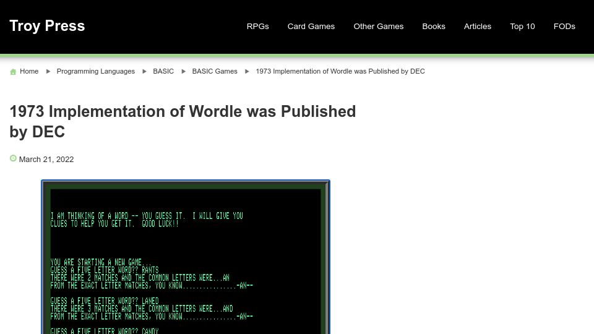Navigate to BASIC Games breadcrumb
The height and width of the screenshot is (334, 594).
[x=215, y=71]
